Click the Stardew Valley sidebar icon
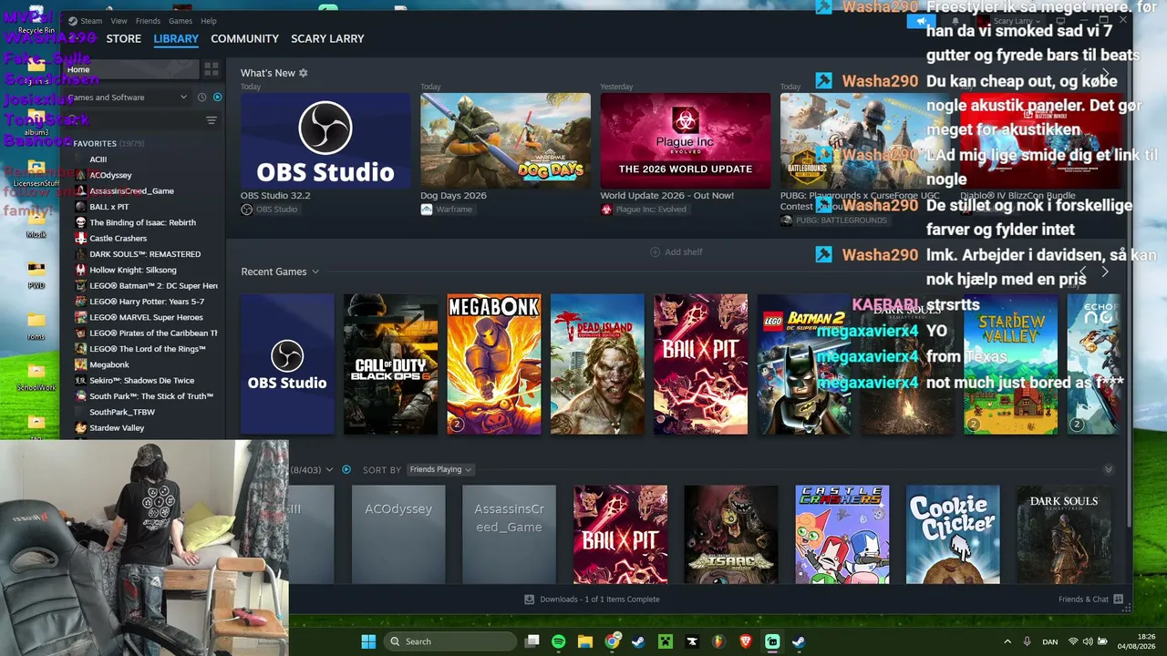Image resolution: width=1167 pixels, height=656 pixels. click(x=81, y=428)
